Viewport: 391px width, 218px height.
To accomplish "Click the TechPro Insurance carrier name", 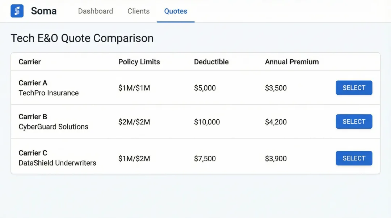I will point(49,93).
